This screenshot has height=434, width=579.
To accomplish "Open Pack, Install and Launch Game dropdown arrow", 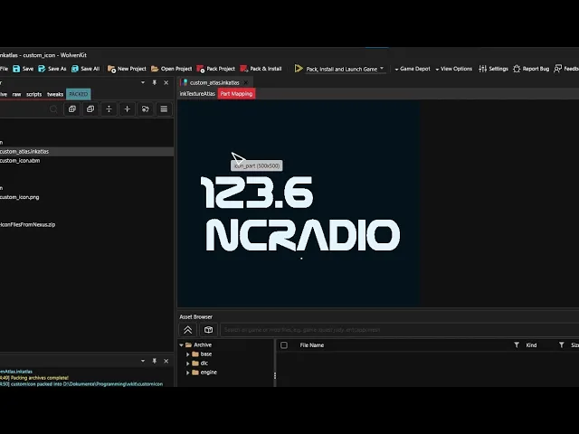I will (382, 69).
